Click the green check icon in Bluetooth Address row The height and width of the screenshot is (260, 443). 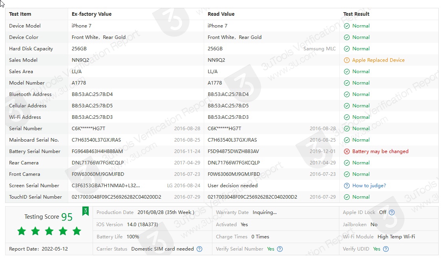pyautogui.click(x=347, y=94)
